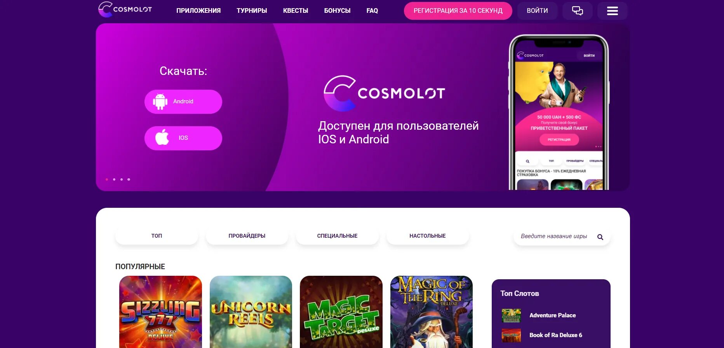Click the Cosmolot logo in header
Screen dimensions: 724x348
[125, 9]
